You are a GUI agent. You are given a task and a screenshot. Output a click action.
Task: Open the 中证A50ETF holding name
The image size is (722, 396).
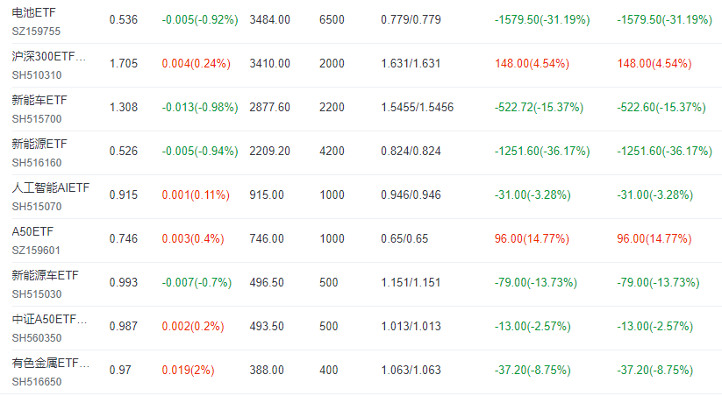click(x=49, y=319)
